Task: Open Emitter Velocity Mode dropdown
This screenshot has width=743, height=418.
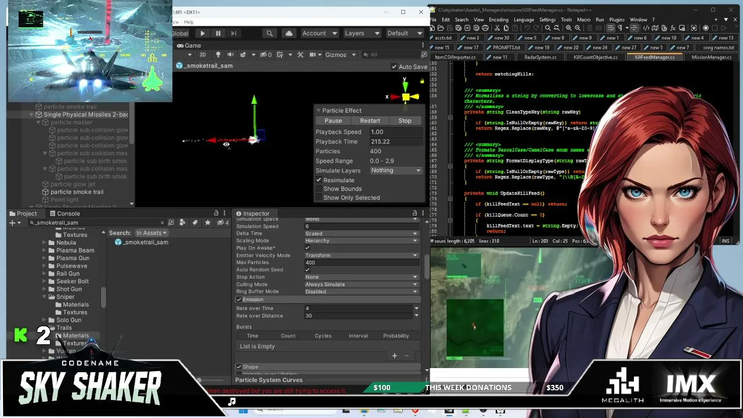Action: coord(361,255)
